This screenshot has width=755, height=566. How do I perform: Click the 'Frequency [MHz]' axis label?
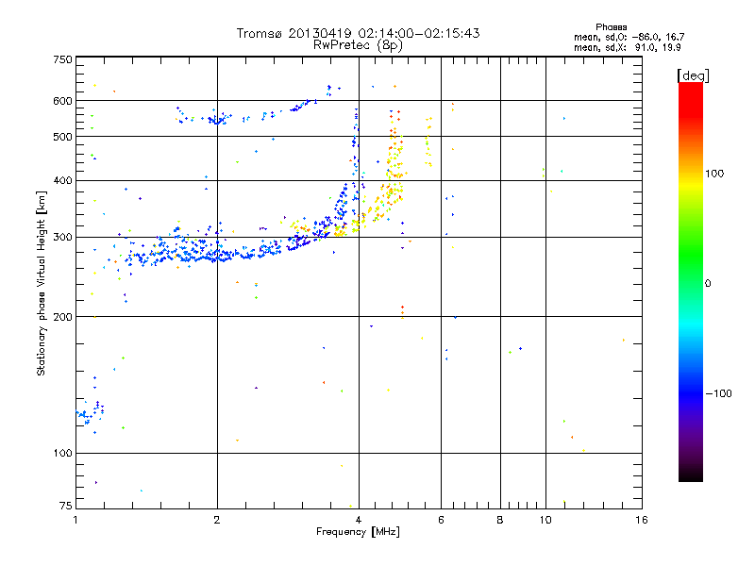point(358,532)
